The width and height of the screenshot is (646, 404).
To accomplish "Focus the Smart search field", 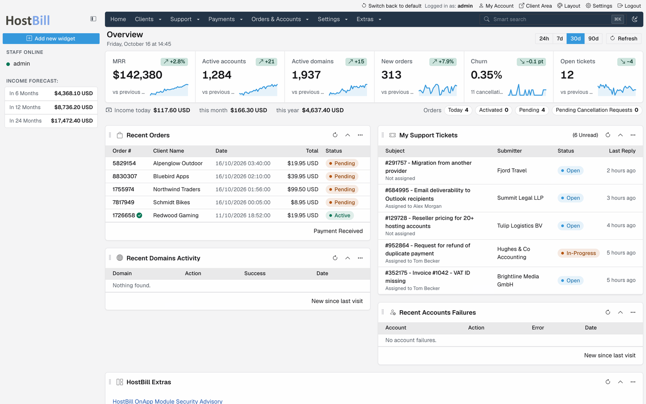I will point(553,19).
